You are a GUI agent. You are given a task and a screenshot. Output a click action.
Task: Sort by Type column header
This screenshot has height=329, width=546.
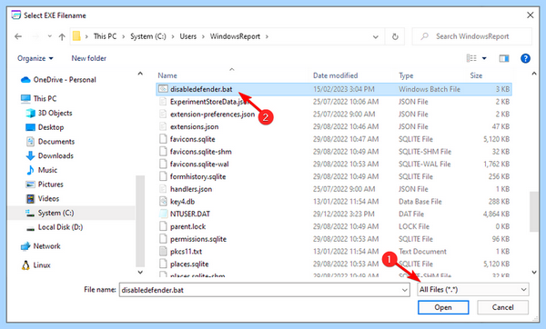click(x=406, y=75)
